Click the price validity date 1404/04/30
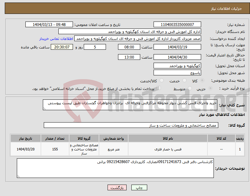The height and width of the screenshot is (196, 250). point(177,57)
